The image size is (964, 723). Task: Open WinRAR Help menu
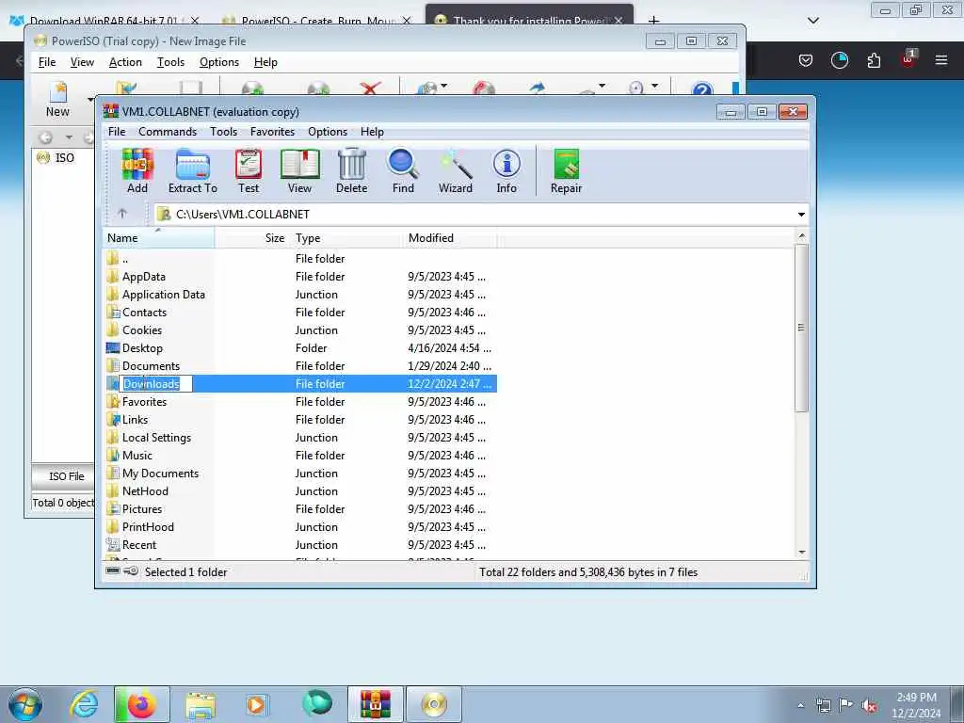(x=372, y=132)
